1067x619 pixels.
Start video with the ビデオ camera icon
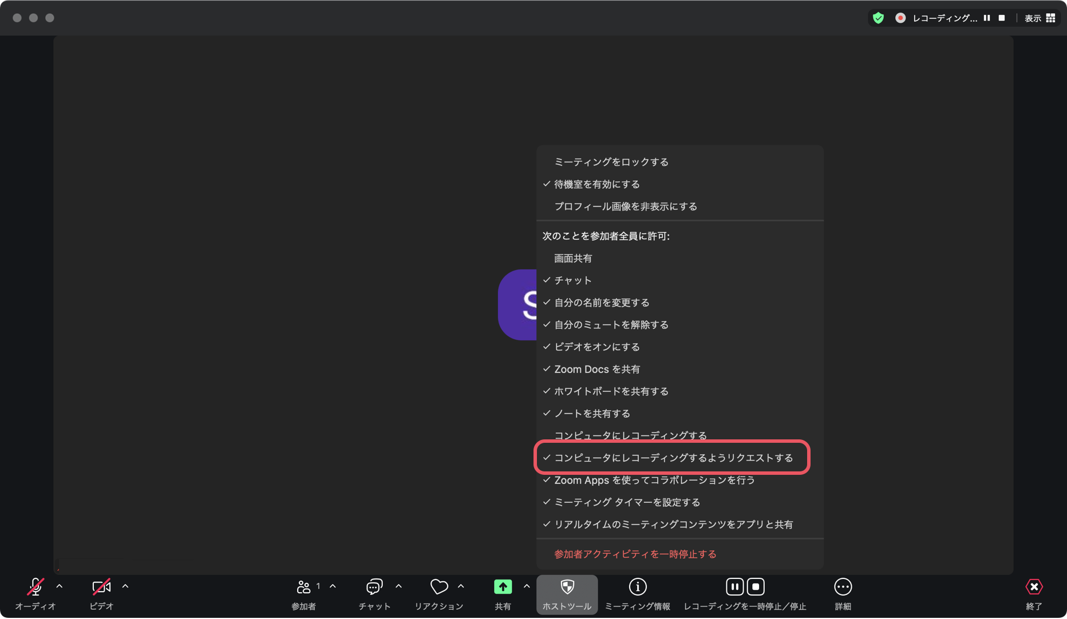click(x=101, y=587)
